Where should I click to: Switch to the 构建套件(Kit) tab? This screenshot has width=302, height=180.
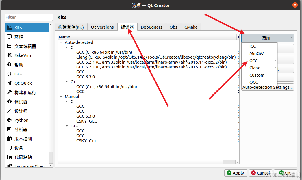(x=71, y=27)
